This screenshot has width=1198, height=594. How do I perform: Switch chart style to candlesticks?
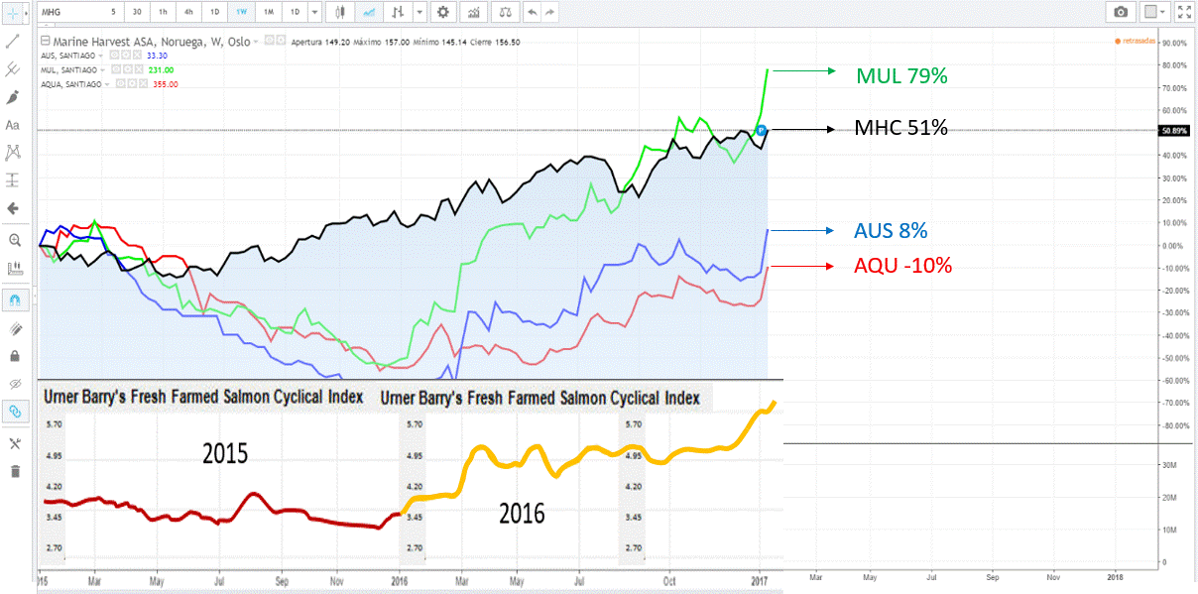point(340,13)
